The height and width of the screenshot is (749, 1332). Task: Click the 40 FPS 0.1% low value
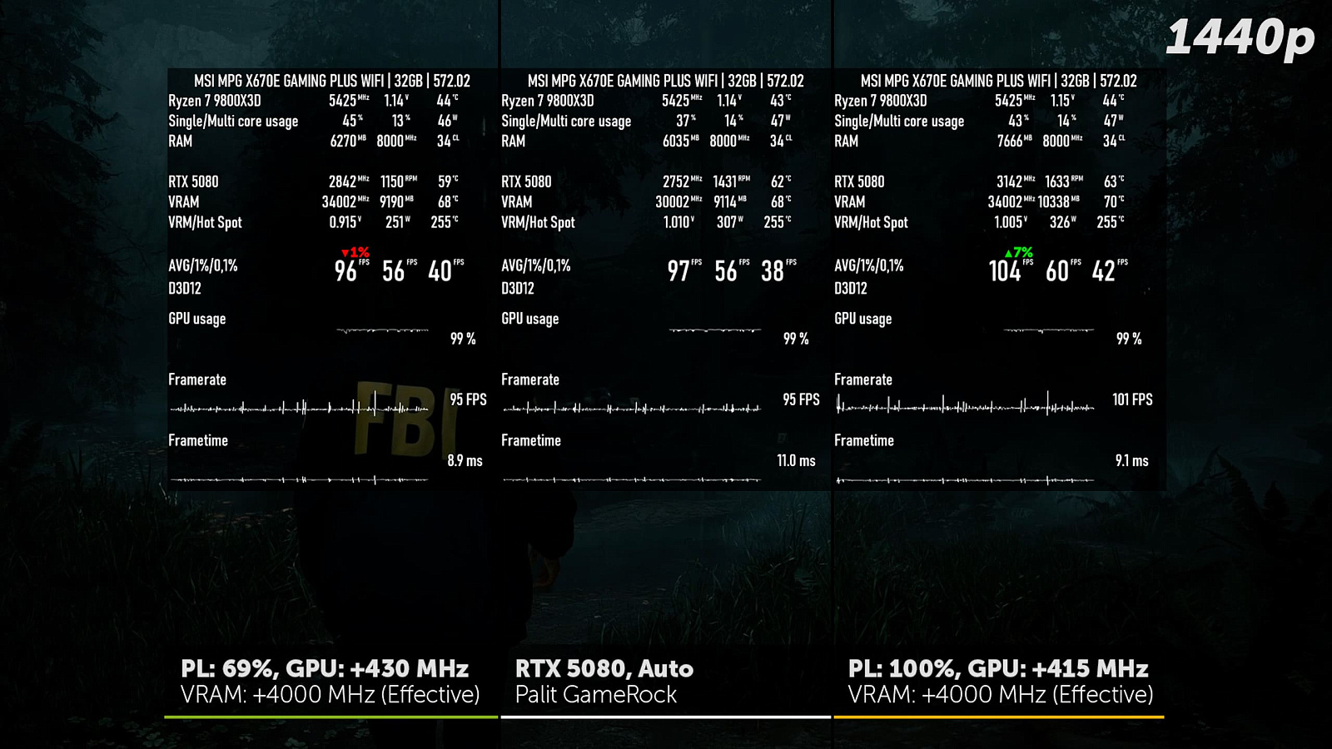(x=445, y=270)
